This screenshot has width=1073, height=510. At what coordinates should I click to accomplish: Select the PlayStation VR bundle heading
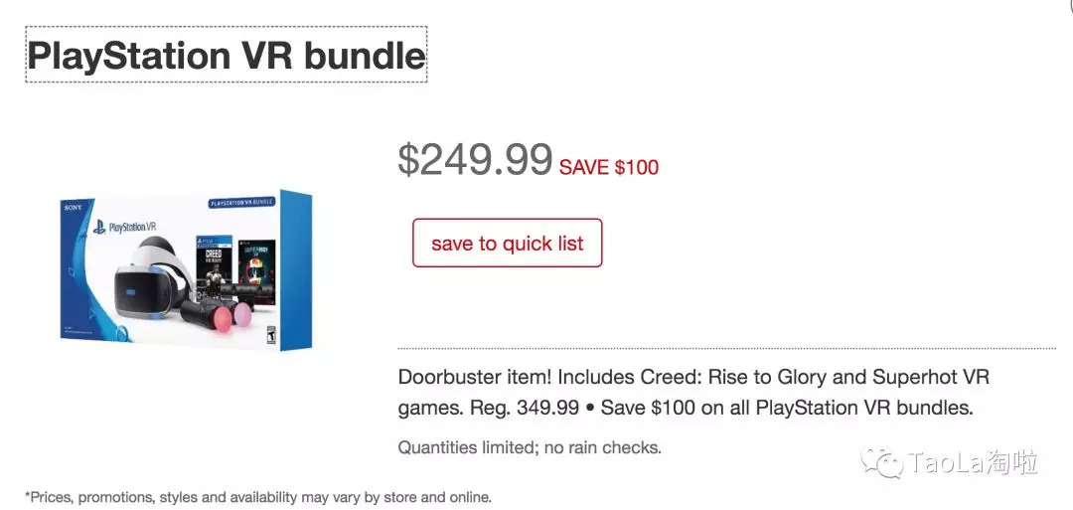(x=227, y=56)
